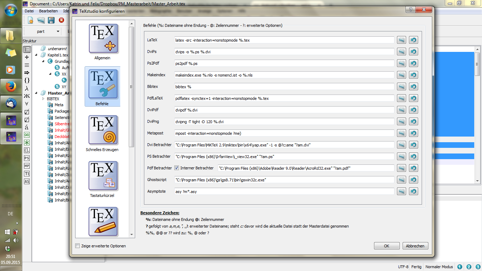Reset the LaTeX command to its default
Screen dimensions: 482x271
[x=413, y=40]
